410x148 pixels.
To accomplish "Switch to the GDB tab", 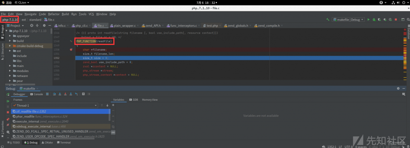I will coord(133,100).
